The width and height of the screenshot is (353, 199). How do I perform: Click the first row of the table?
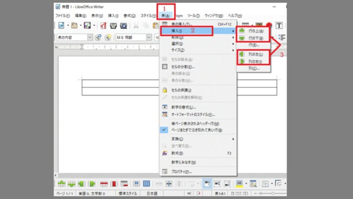[120, 84]
